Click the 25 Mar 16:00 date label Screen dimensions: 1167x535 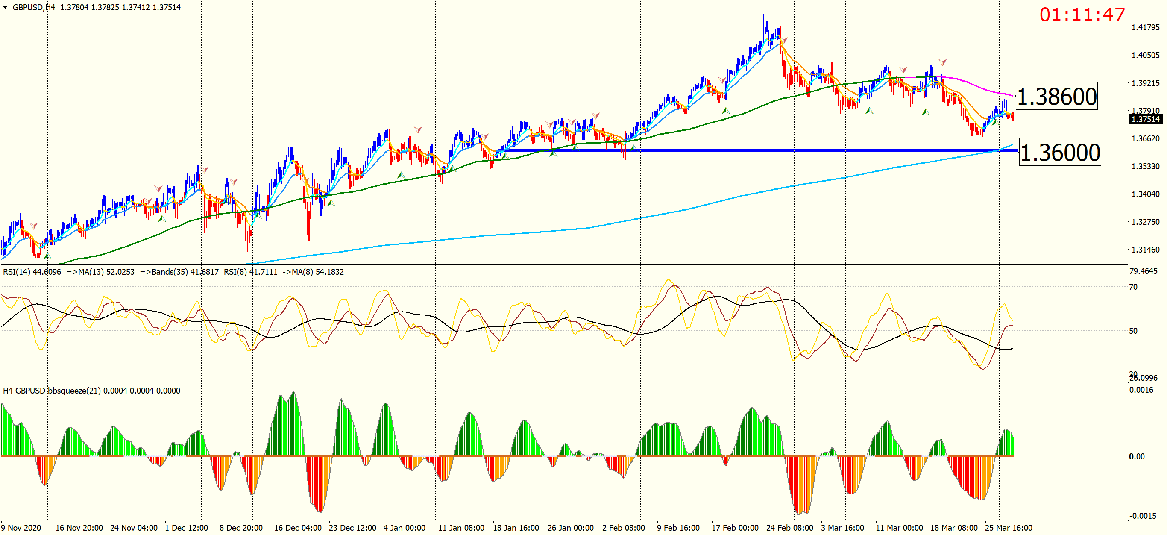1009,528
